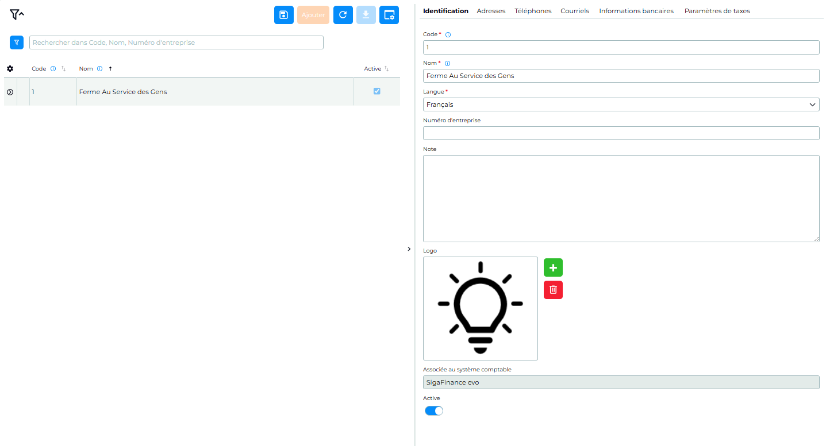Click the info icon next to Code label
Screen dimensions: 826x446
[x=448, y=35]
